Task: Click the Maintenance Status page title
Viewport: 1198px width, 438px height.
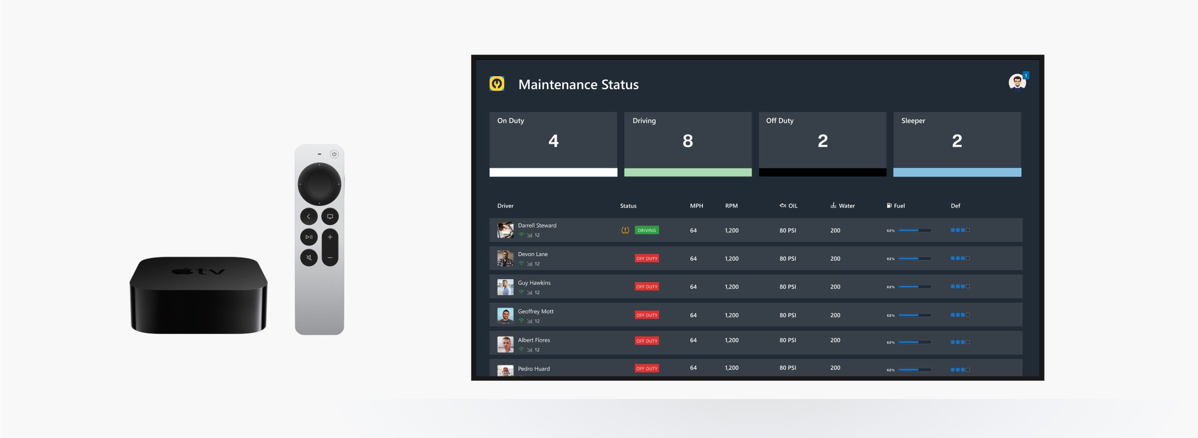Action: [578, 84]
